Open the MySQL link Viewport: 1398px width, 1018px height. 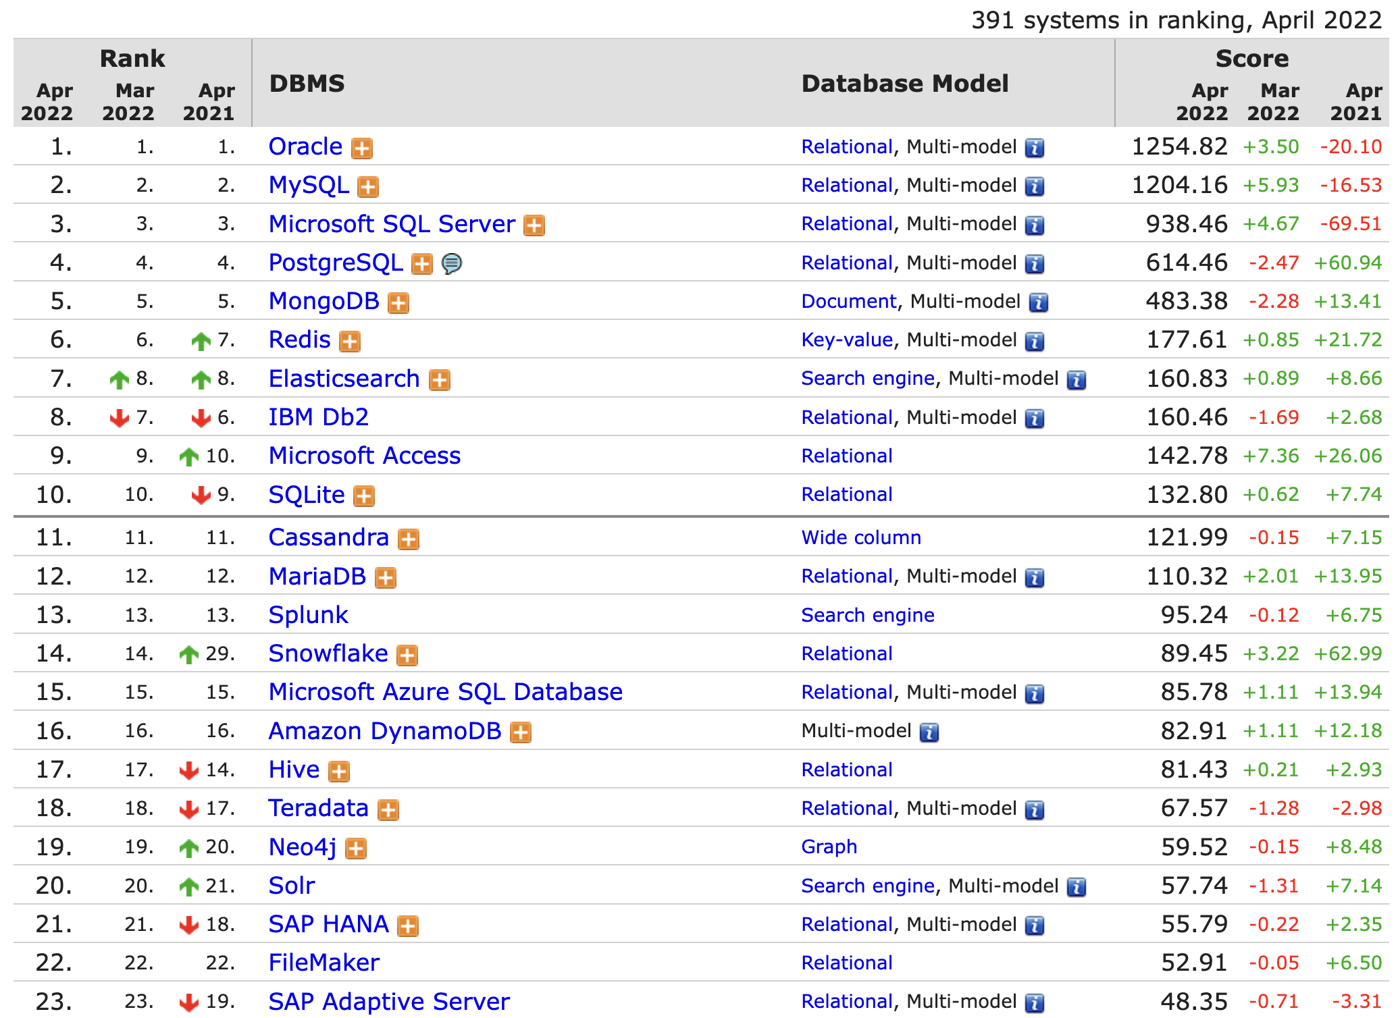click(x=309, y=185)
